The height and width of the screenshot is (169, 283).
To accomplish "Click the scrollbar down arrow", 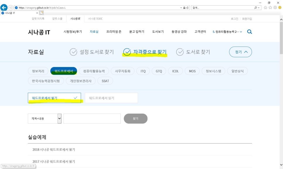I will 281,165.
